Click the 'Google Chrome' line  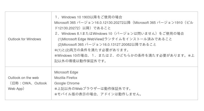click(x=67, y=83)
